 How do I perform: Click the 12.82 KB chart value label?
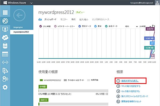(x=149, y=38)
